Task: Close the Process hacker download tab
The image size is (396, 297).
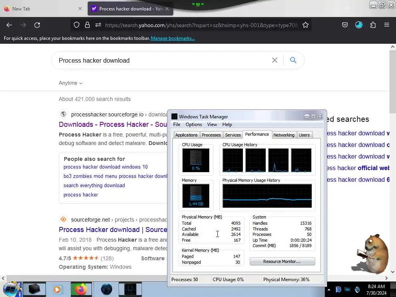Action: pyautogui.click(x=167, y=9)
